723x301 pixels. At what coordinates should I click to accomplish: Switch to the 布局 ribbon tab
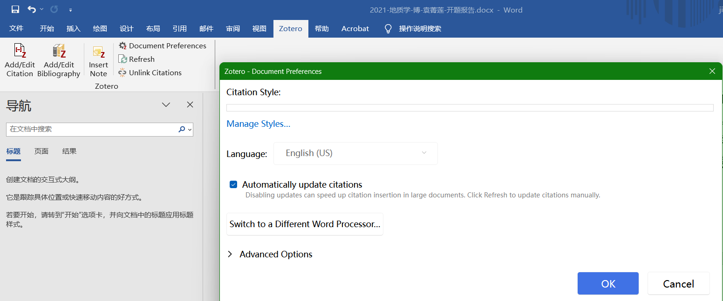point(153,28)
